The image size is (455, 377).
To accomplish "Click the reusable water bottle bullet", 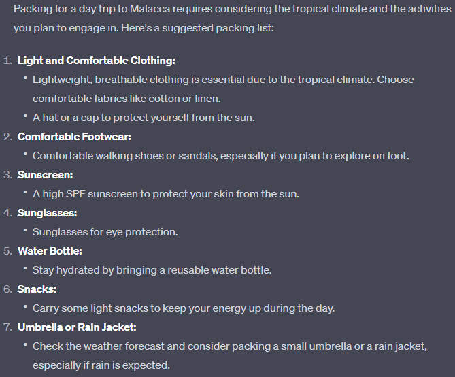I will pos(152,270).
